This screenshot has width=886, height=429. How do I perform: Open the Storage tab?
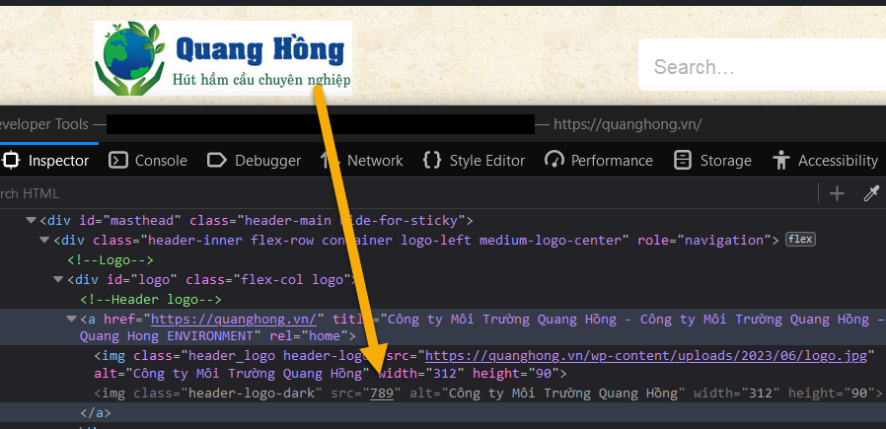(713, 161)
